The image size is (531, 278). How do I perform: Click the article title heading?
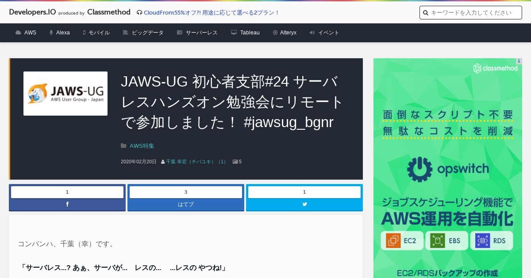(232, 102)
